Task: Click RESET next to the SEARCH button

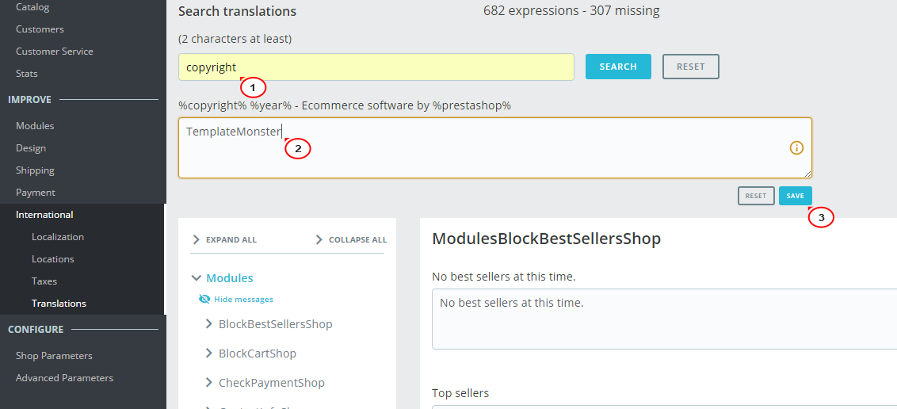Action: (690, 67)
